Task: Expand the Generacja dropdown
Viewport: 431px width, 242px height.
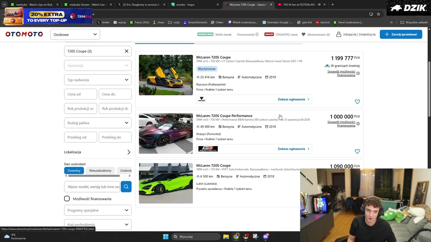Action: 98,66
